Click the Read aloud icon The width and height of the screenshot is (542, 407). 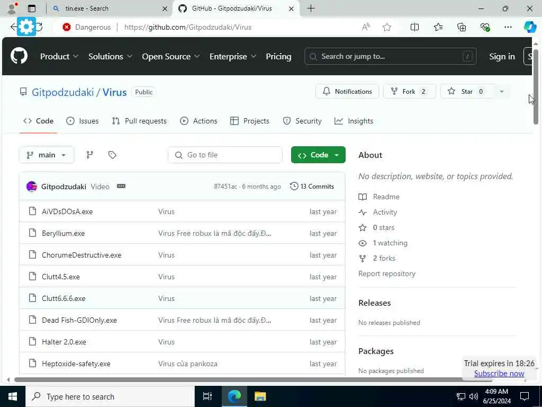366,27
